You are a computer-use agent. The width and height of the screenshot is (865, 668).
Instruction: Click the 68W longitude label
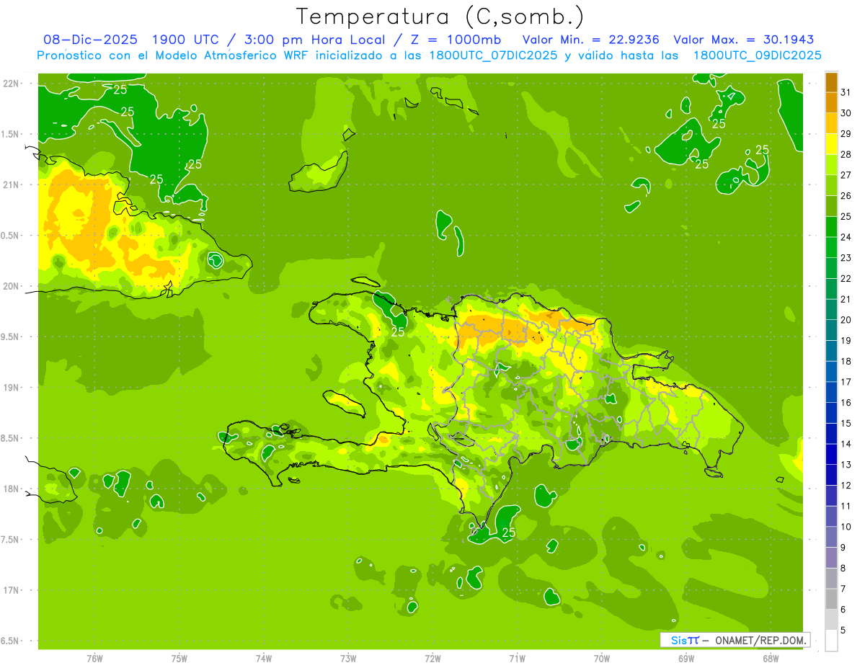point(771,659)
